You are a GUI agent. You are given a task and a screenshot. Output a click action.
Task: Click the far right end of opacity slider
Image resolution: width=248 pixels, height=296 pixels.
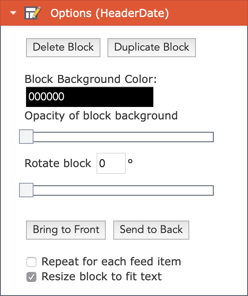pyautogui.click(x=212, y=137)
